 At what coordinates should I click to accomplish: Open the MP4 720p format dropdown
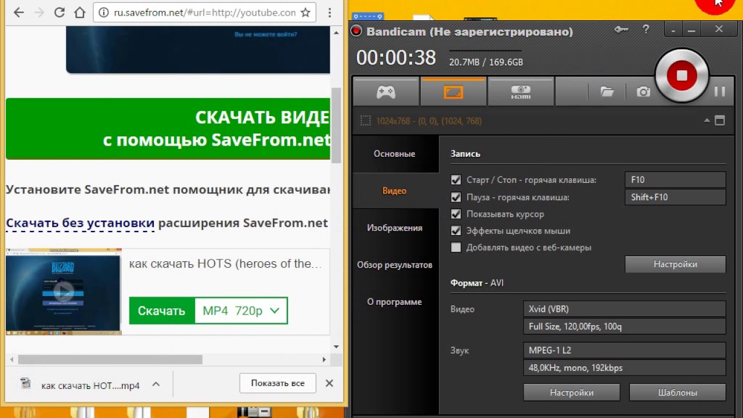point(241,311)
